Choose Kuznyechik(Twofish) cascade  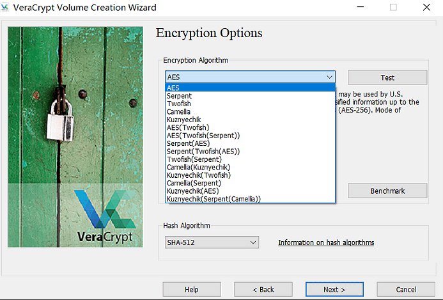point(250,175)
